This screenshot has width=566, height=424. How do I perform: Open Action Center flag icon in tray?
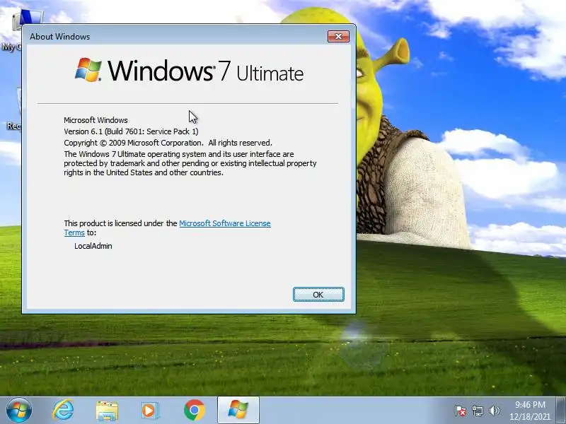(461, 411)
